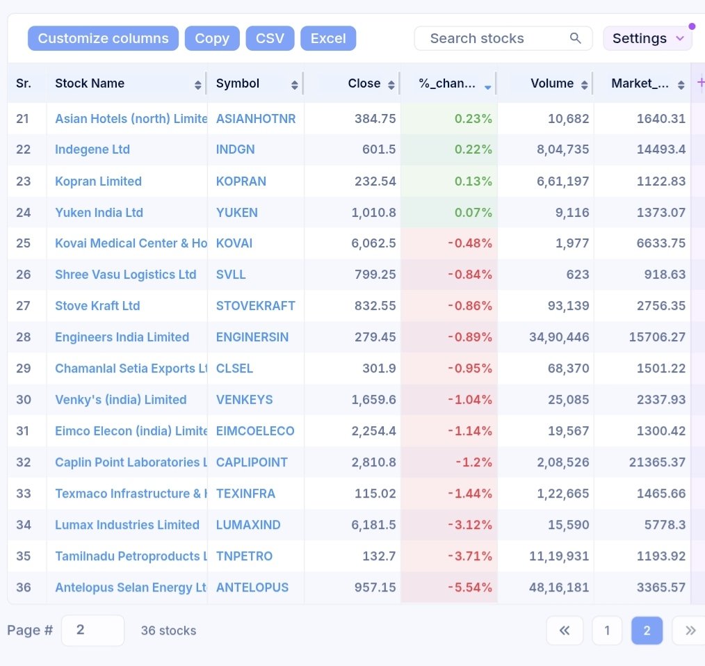The image size is (705, 666).
Task: Sort by Close column arrows
Action: [391, 85]
